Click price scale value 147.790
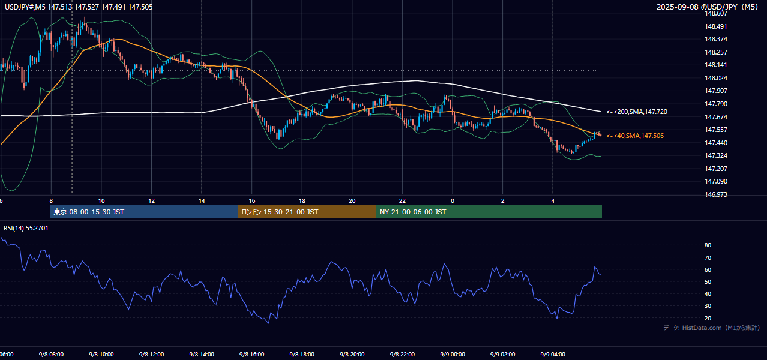Image resolution: width=767 pixels, height=360 pixels. click(x=717, y=104)
